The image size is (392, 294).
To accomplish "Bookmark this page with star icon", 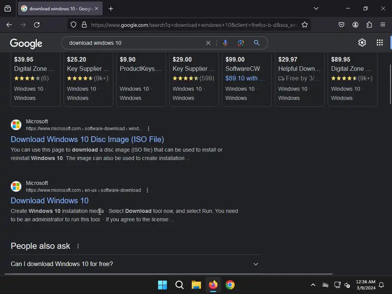I will 304,25.
